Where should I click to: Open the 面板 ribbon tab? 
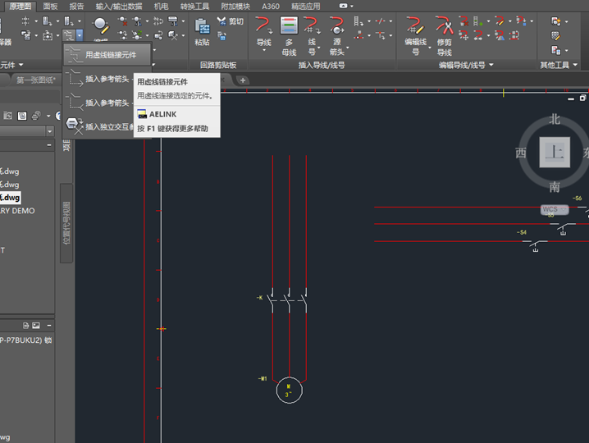pyautogui.click(x=50, y=6)
